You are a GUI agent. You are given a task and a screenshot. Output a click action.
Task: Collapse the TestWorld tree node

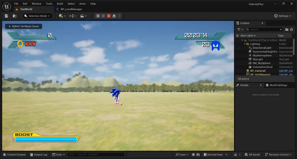point(243,40)
